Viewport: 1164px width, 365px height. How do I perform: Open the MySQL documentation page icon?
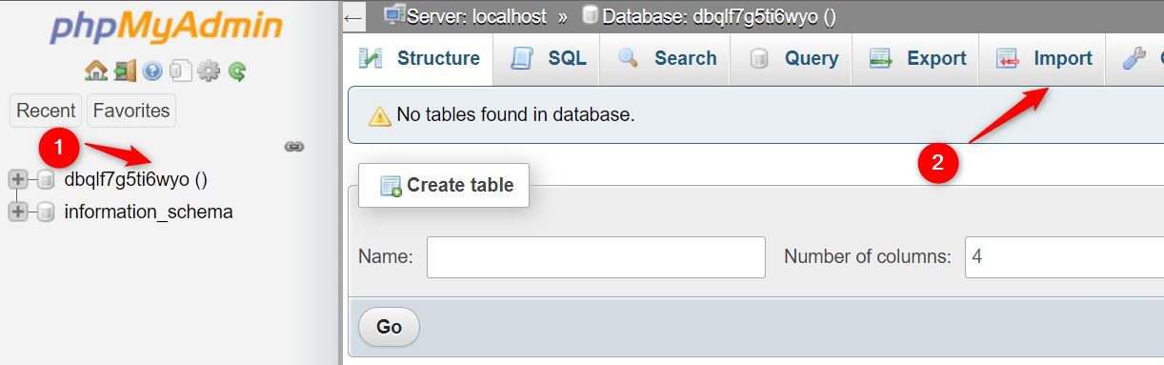pos(181,71)
